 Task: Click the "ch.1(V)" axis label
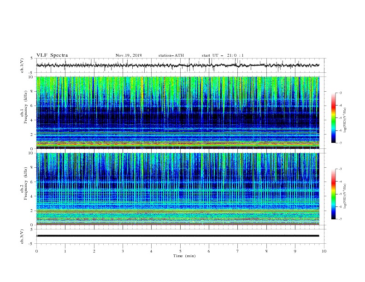pos(22,65)
